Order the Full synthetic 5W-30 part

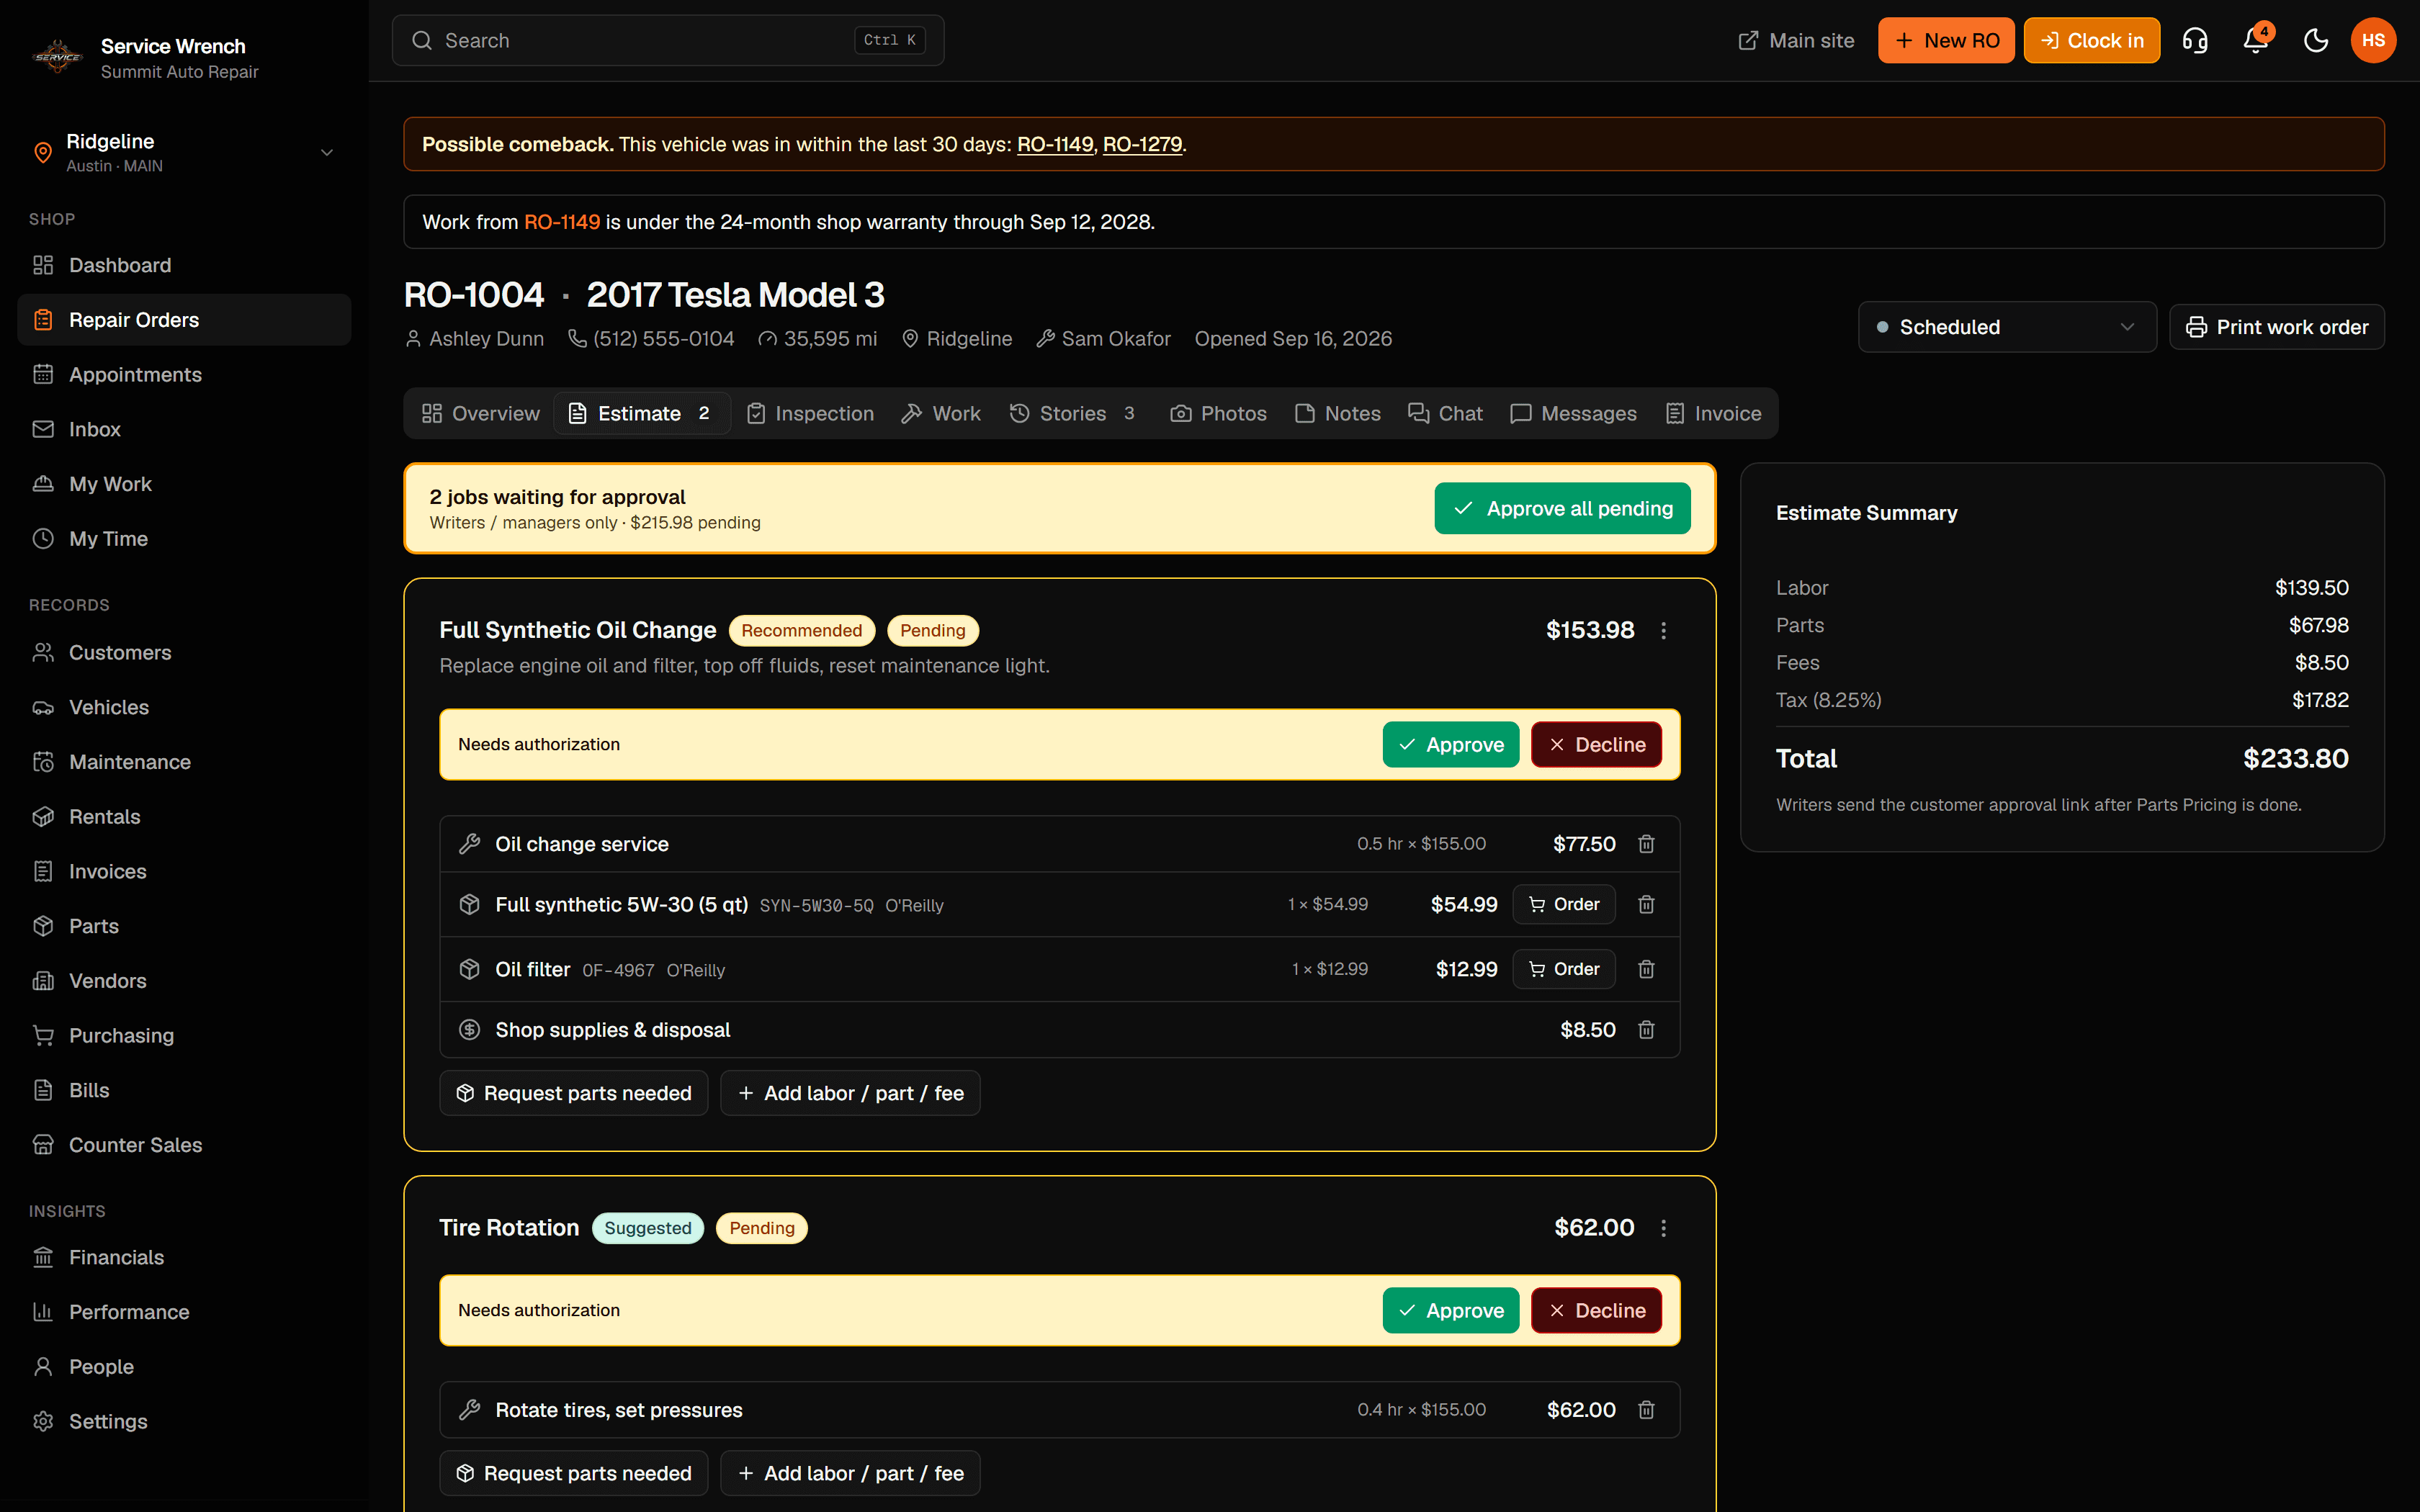pyautogui.click(x=1564, y=904)
